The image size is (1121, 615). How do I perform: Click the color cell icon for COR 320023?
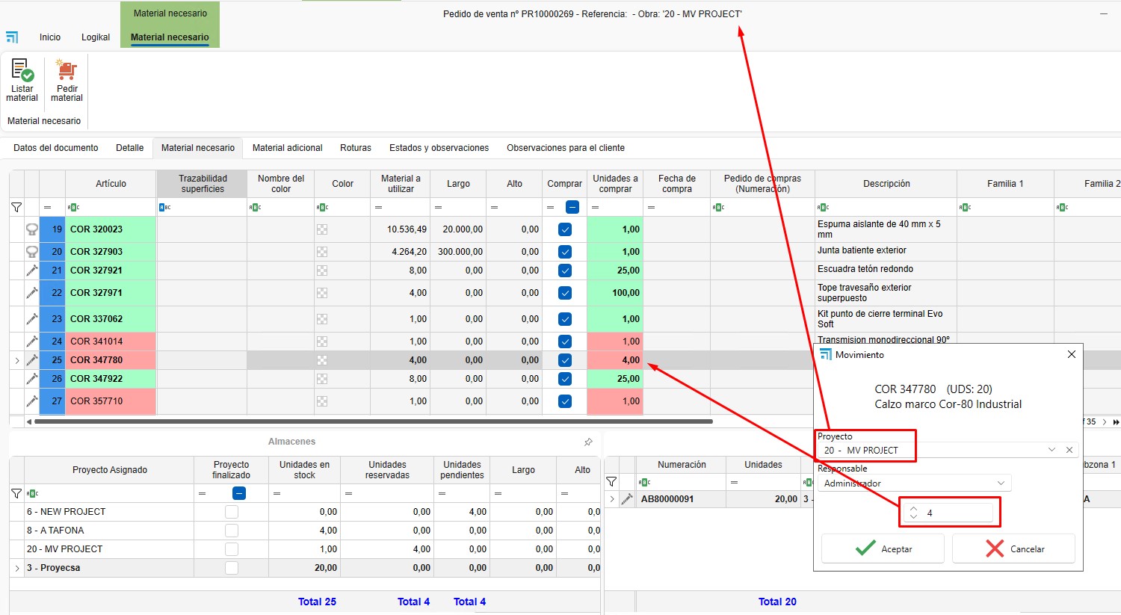tap(322, 229)
